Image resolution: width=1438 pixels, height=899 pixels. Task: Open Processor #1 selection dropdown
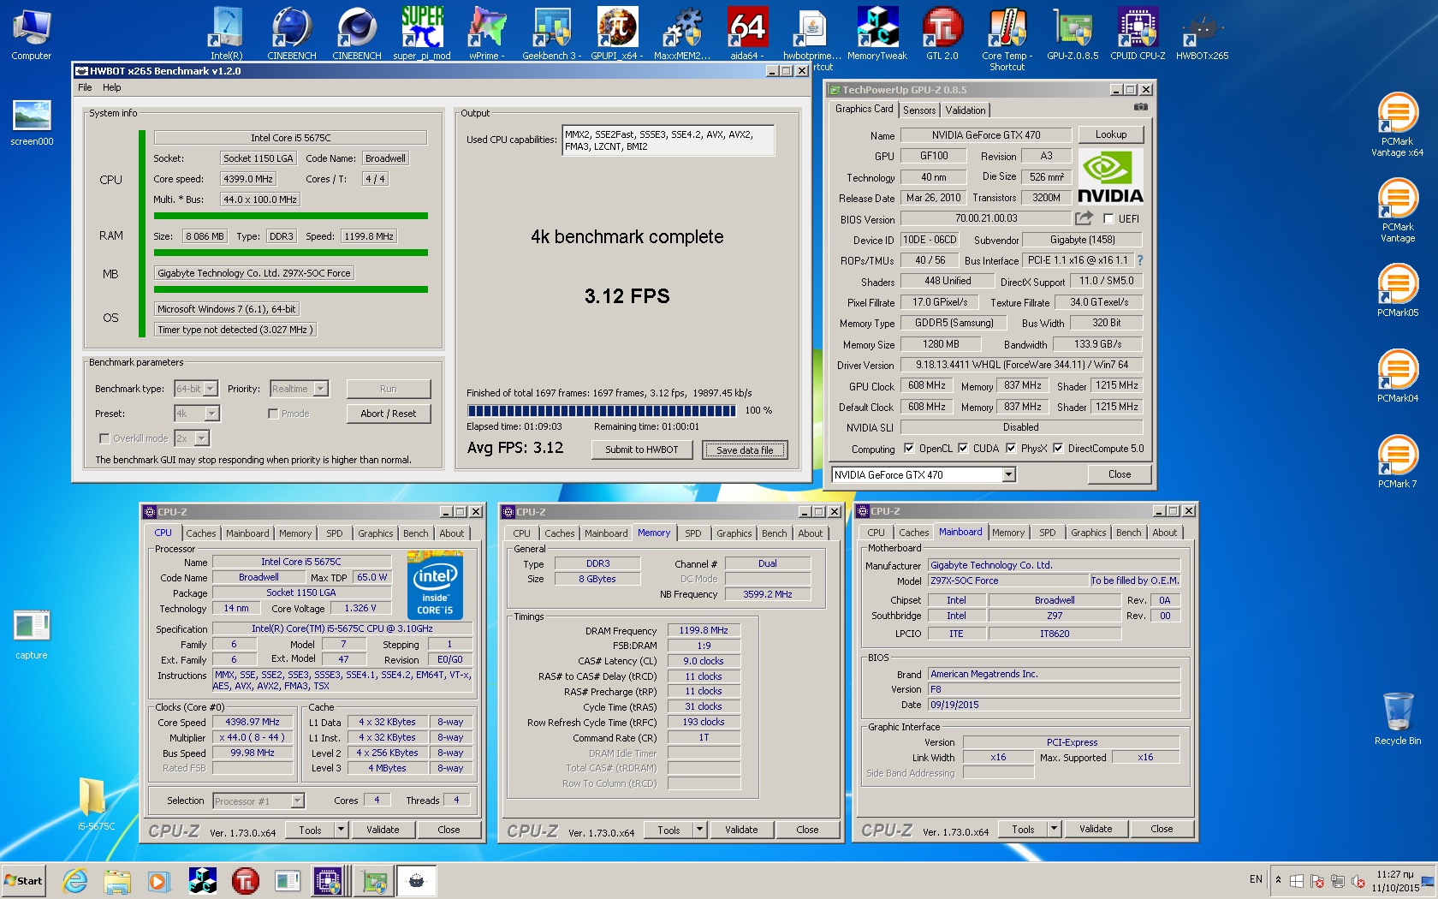pyautogui.click(x=258, y=801)
